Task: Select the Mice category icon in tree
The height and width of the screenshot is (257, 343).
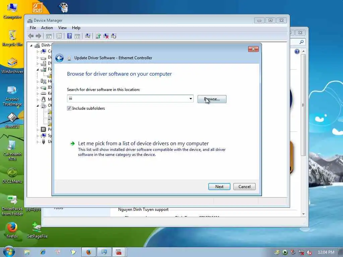Action: click(44, 99)
